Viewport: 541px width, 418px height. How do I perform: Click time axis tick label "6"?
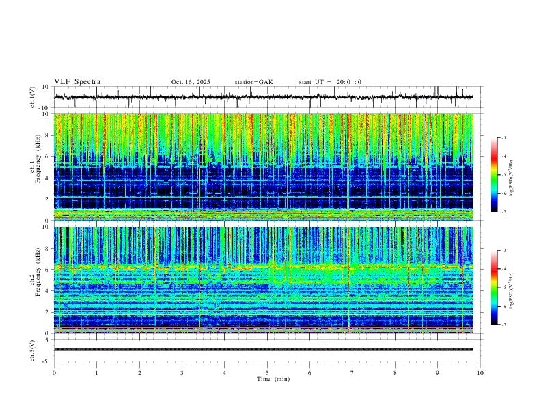pos(309,373)
